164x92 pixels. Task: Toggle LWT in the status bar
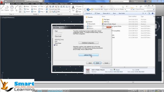pos(61,91)
